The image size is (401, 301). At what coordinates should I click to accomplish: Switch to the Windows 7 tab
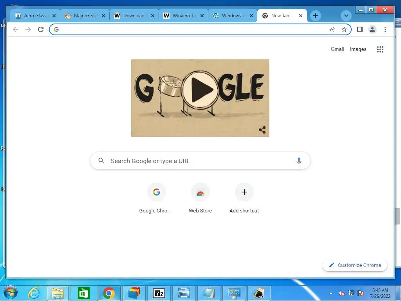233,16
